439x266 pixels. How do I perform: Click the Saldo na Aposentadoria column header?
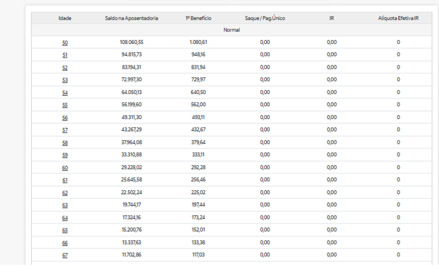point(132,18)
